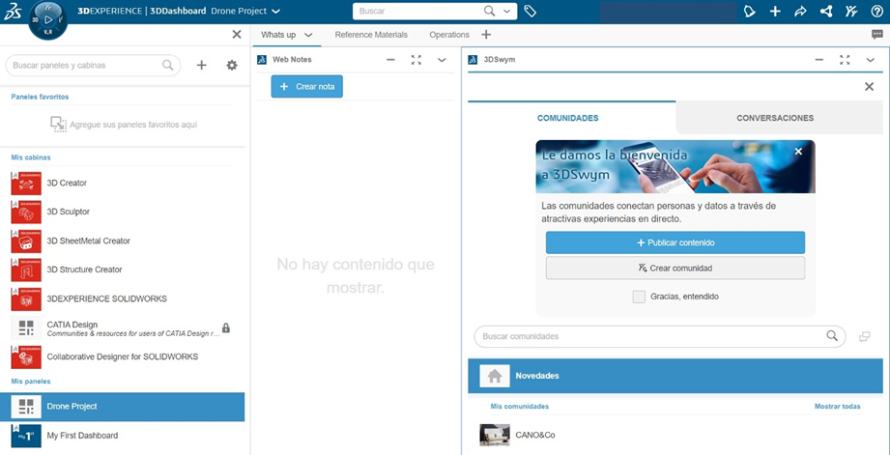Screen dimensions: 890x455
Task: Check the Gracias, entendido checkbox
Action: [x=639, y=297]
